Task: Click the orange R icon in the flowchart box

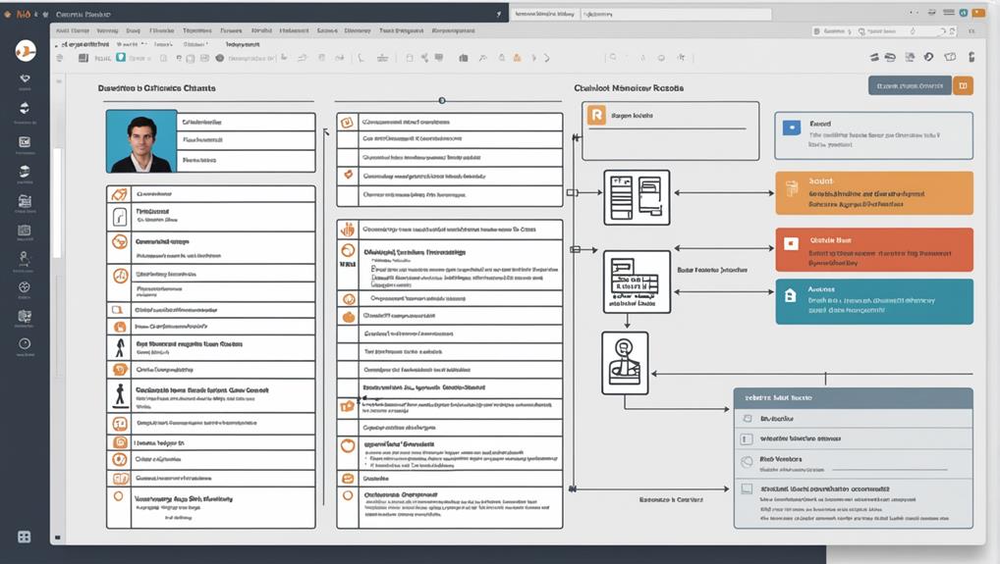Action: [595, 116]
